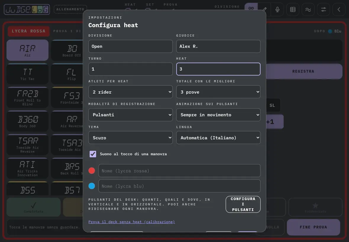
Task: Tap the TSA3 Toeside Air maneuver button
Action: click(67, 145)
